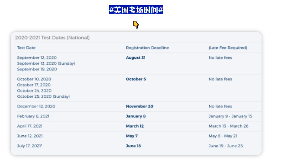The height and width of the screenshot is (166, 288).
Task: Click the 'January 8' registration deadline
Action: click(x=136, y=116)
